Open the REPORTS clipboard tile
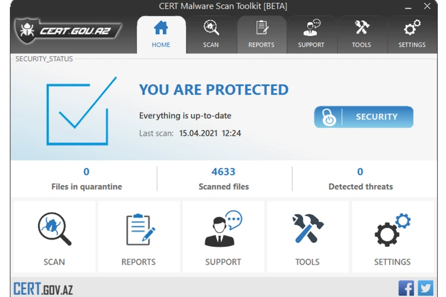Screen dimensions: 446x297 139,237
